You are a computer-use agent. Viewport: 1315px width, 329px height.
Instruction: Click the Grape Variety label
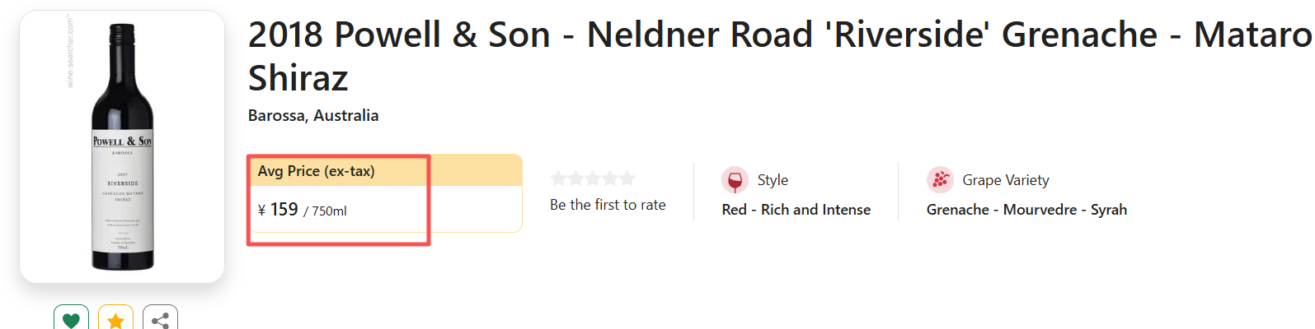tap(1006, 180)
